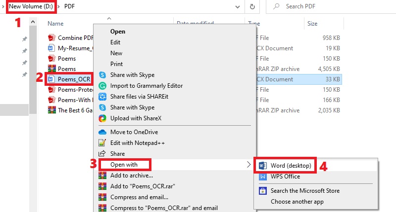This screenshot has width=396, height=212.
Task: Click the 19 KB size cell
Action: [x=333, y=48]
